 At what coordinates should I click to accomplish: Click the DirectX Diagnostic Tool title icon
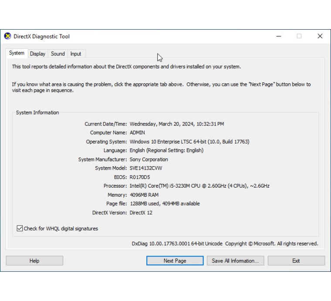pyautogui.click(x=7, y=36)
